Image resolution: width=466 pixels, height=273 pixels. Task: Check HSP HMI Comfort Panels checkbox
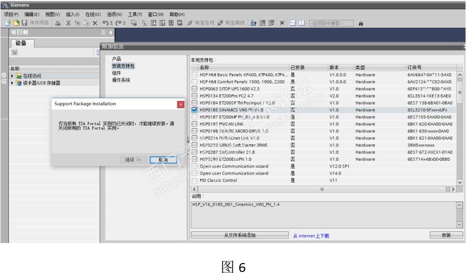(194, 82)
